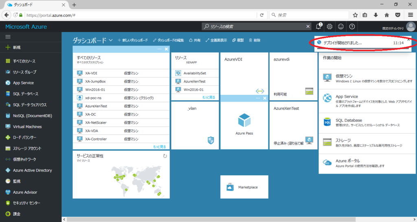Open the notifications bell icon

pos(318,26)
